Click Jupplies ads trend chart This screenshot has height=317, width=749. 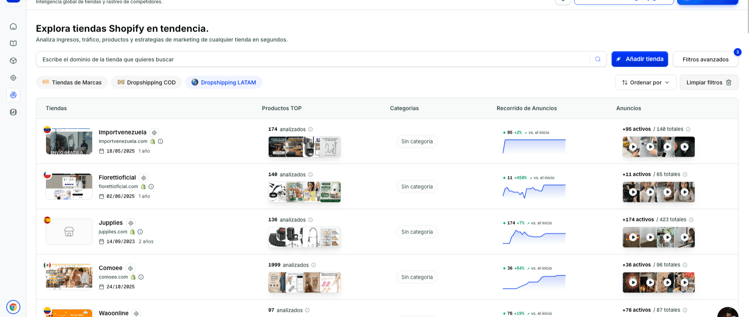534,237
